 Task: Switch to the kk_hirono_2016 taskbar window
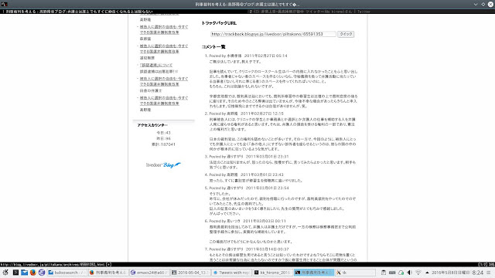[x=272, y=273]
